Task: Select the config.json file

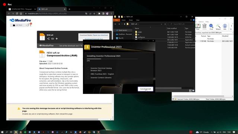Action: [141, 37]
